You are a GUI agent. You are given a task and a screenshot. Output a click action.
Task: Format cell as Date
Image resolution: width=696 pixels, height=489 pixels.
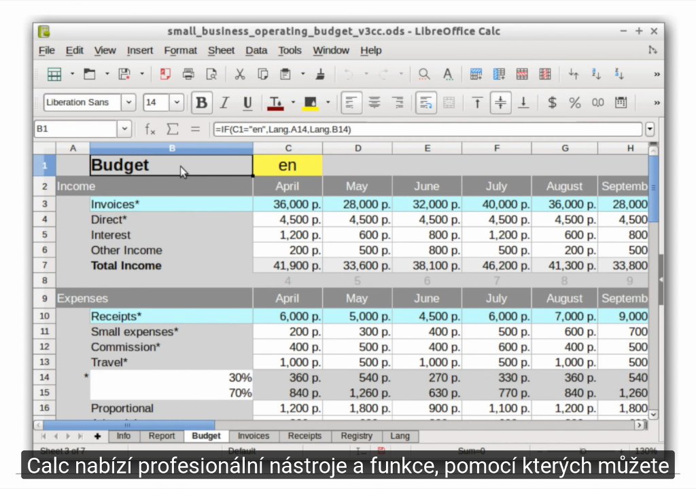point(621,103)
